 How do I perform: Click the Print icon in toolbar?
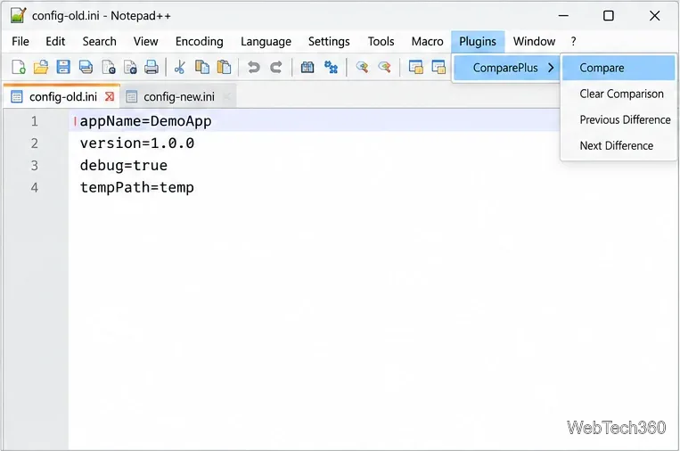point(152,67)
